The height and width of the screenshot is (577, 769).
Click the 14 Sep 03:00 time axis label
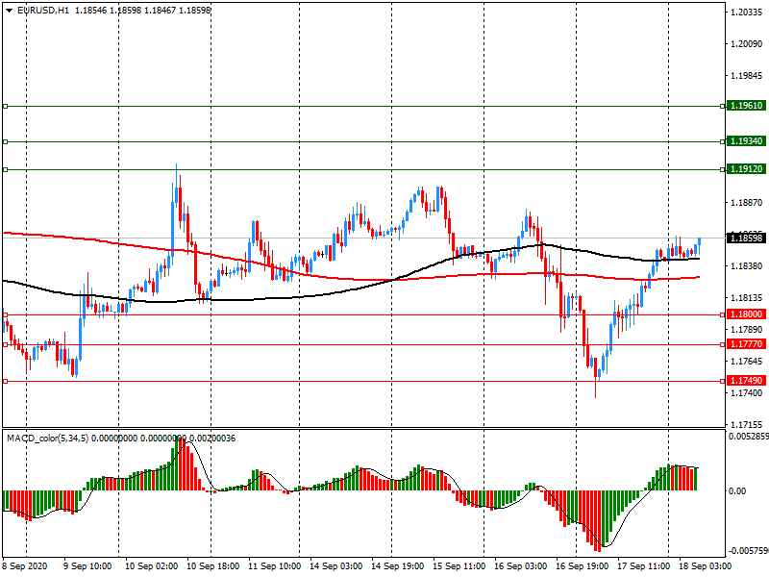tap(335, 566)
